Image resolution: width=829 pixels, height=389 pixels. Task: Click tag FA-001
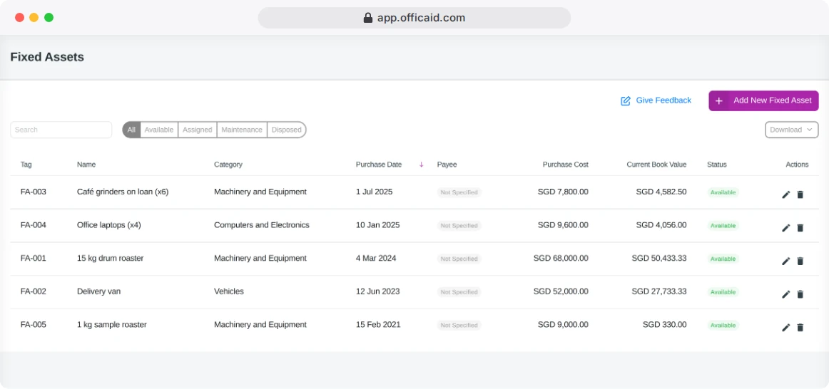tap(34, 258)
